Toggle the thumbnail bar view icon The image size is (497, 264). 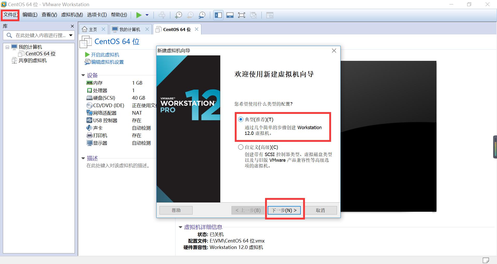pos(230,15)
